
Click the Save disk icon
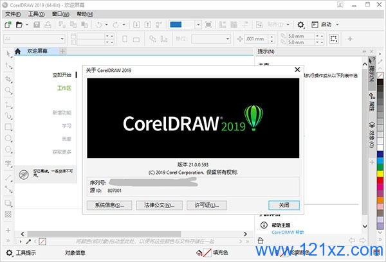(x=37, y=24)
